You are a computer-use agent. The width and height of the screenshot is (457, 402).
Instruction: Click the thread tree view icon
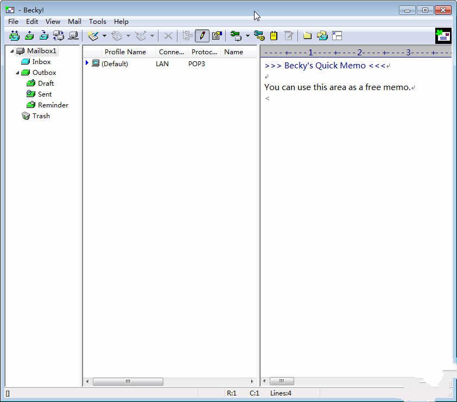187,36
